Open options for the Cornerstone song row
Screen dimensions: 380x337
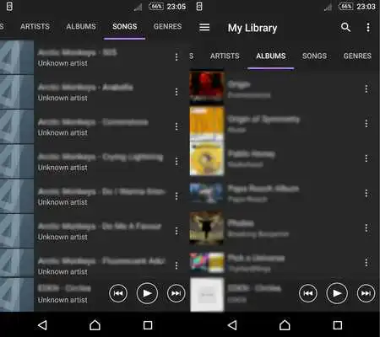tap(176, 126)
